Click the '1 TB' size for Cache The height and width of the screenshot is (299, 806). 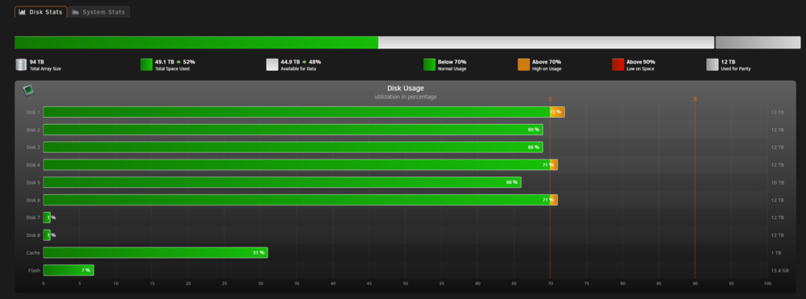coord(775,253)
